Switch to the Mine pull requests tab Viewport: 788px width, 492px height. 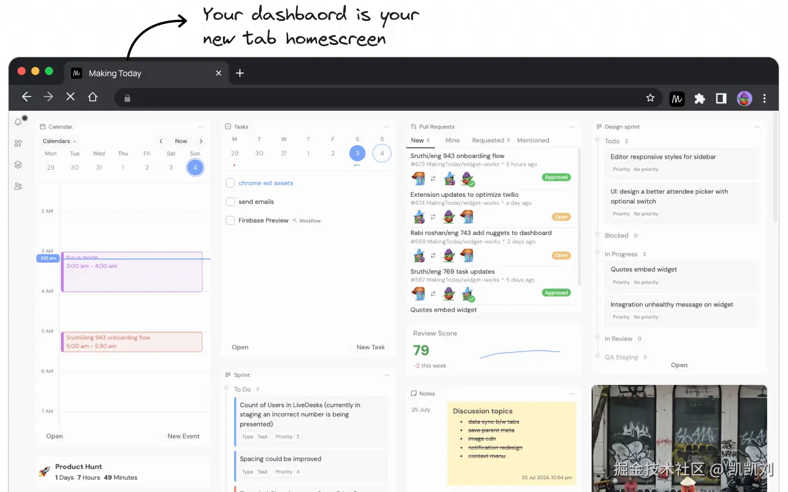452,140
